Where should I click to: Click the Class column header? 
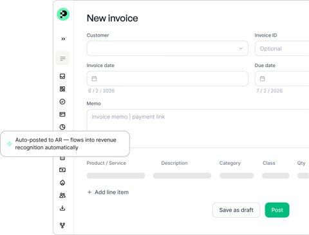tap(268, 163)
